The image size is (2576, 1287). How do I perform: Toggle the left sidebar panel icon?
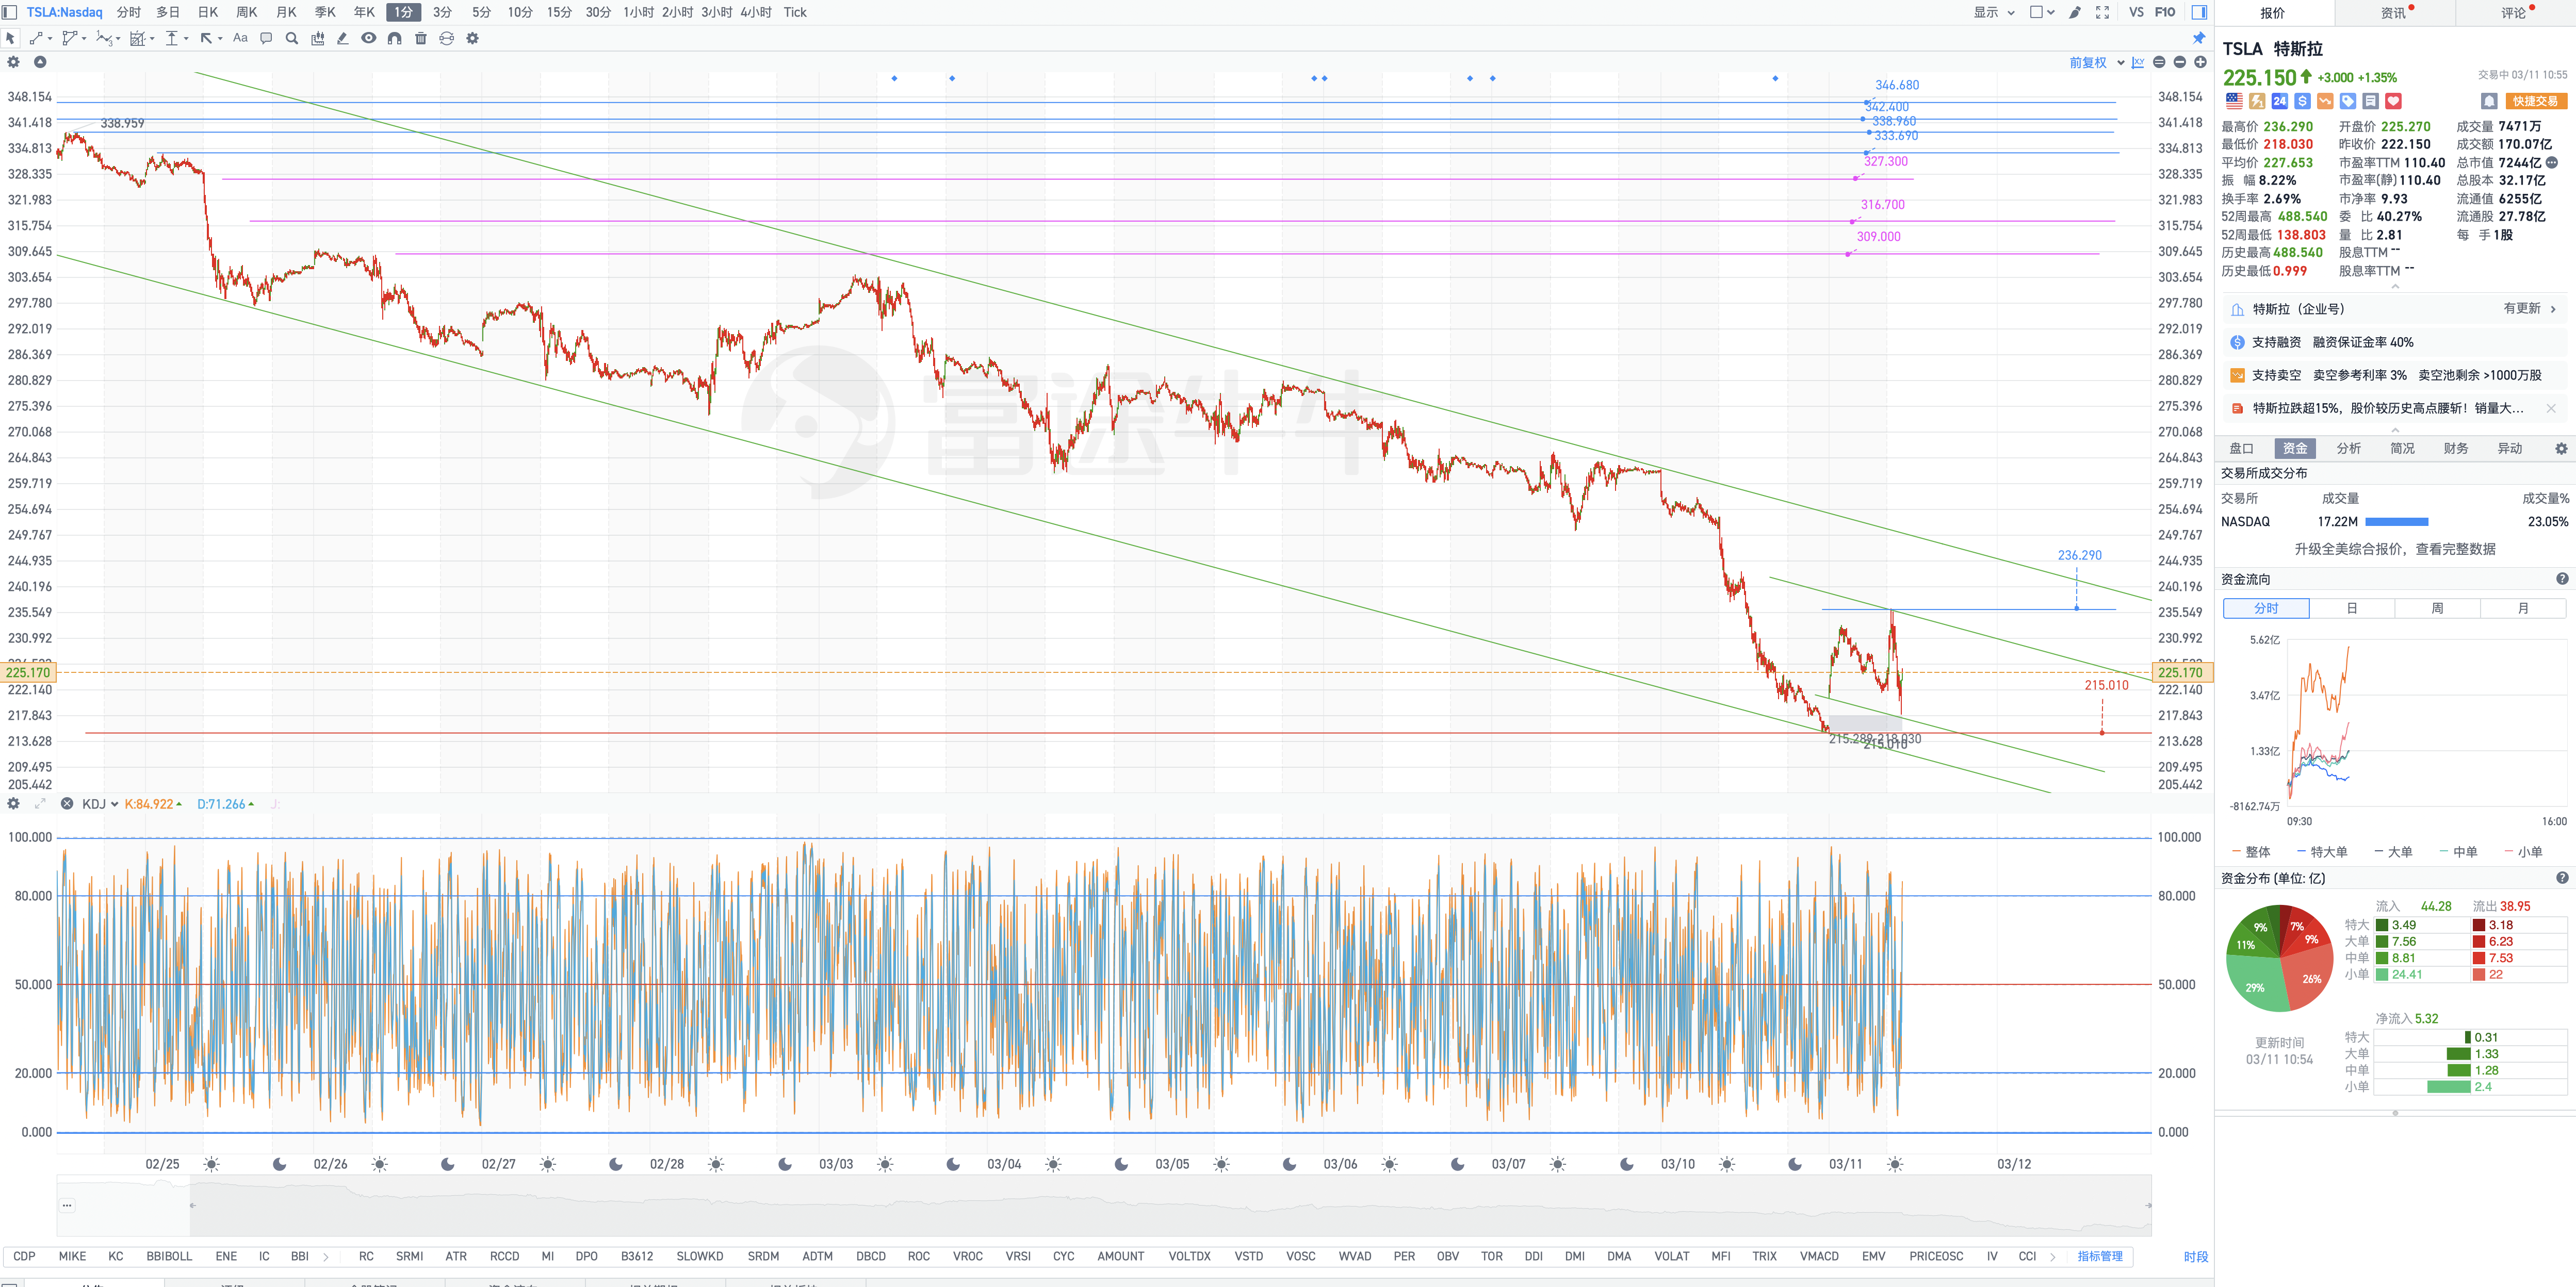point(9,12)
